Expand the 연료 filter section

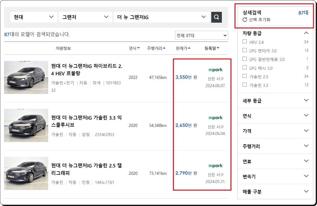(x=306, y=161)
